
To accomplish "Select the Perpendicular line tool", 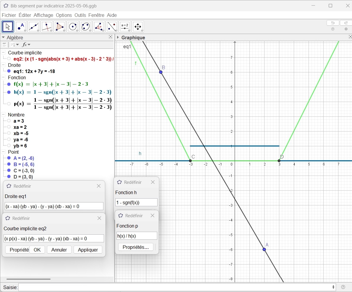I will [x=47, y=27].
